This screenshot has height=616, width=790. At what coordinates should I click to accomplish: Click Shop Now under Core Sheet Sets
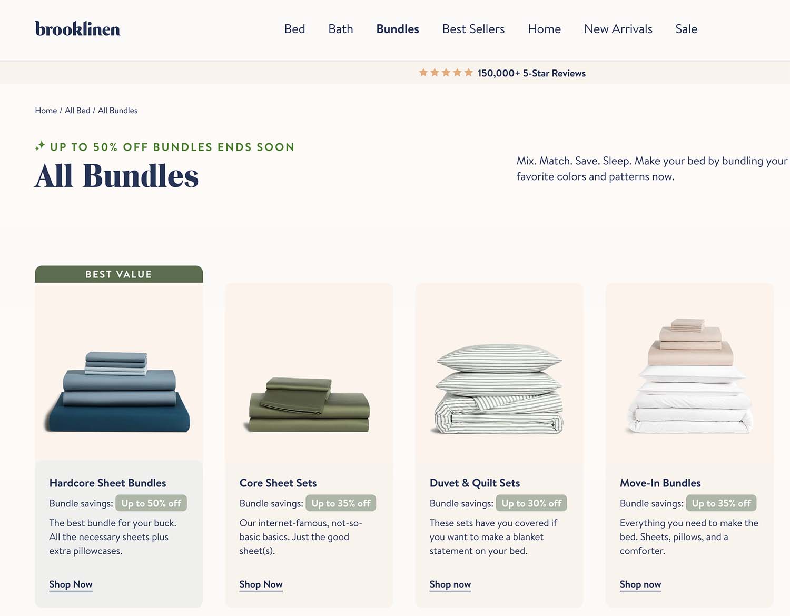tap(261, 584)
